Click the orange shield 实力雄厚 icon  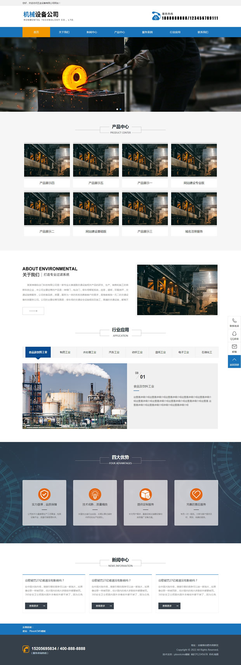click(44, 494)
